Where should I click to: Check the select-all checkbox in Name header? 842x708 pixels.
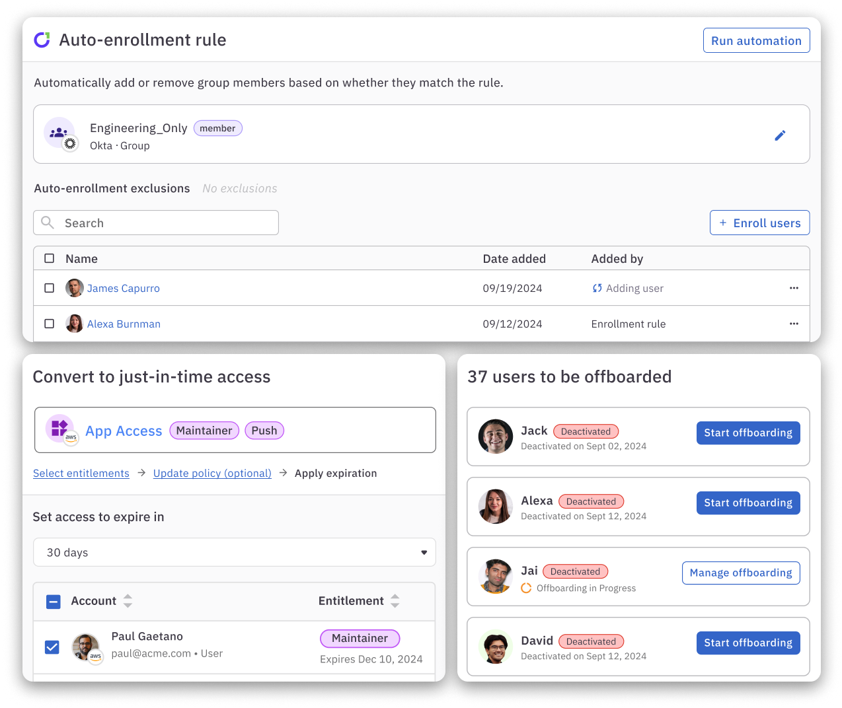pos(49,258)
